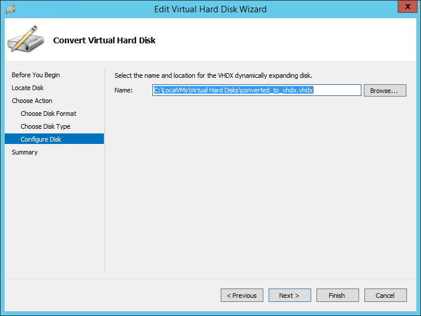Go back with the Previous button

(242, 296)
